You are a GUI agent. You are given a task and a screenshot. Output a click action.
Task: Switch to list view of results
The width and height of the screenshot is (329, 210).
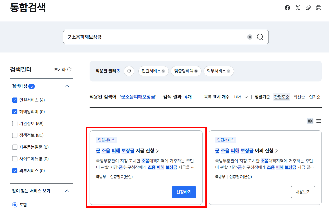click(319, 121)
